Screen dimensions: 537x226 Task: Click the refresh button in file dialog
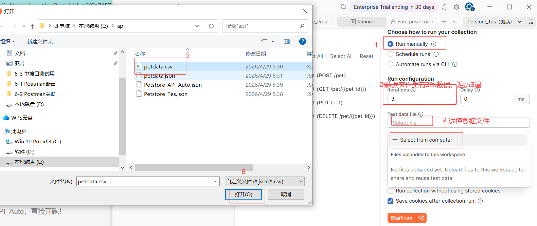pos(211,26)
